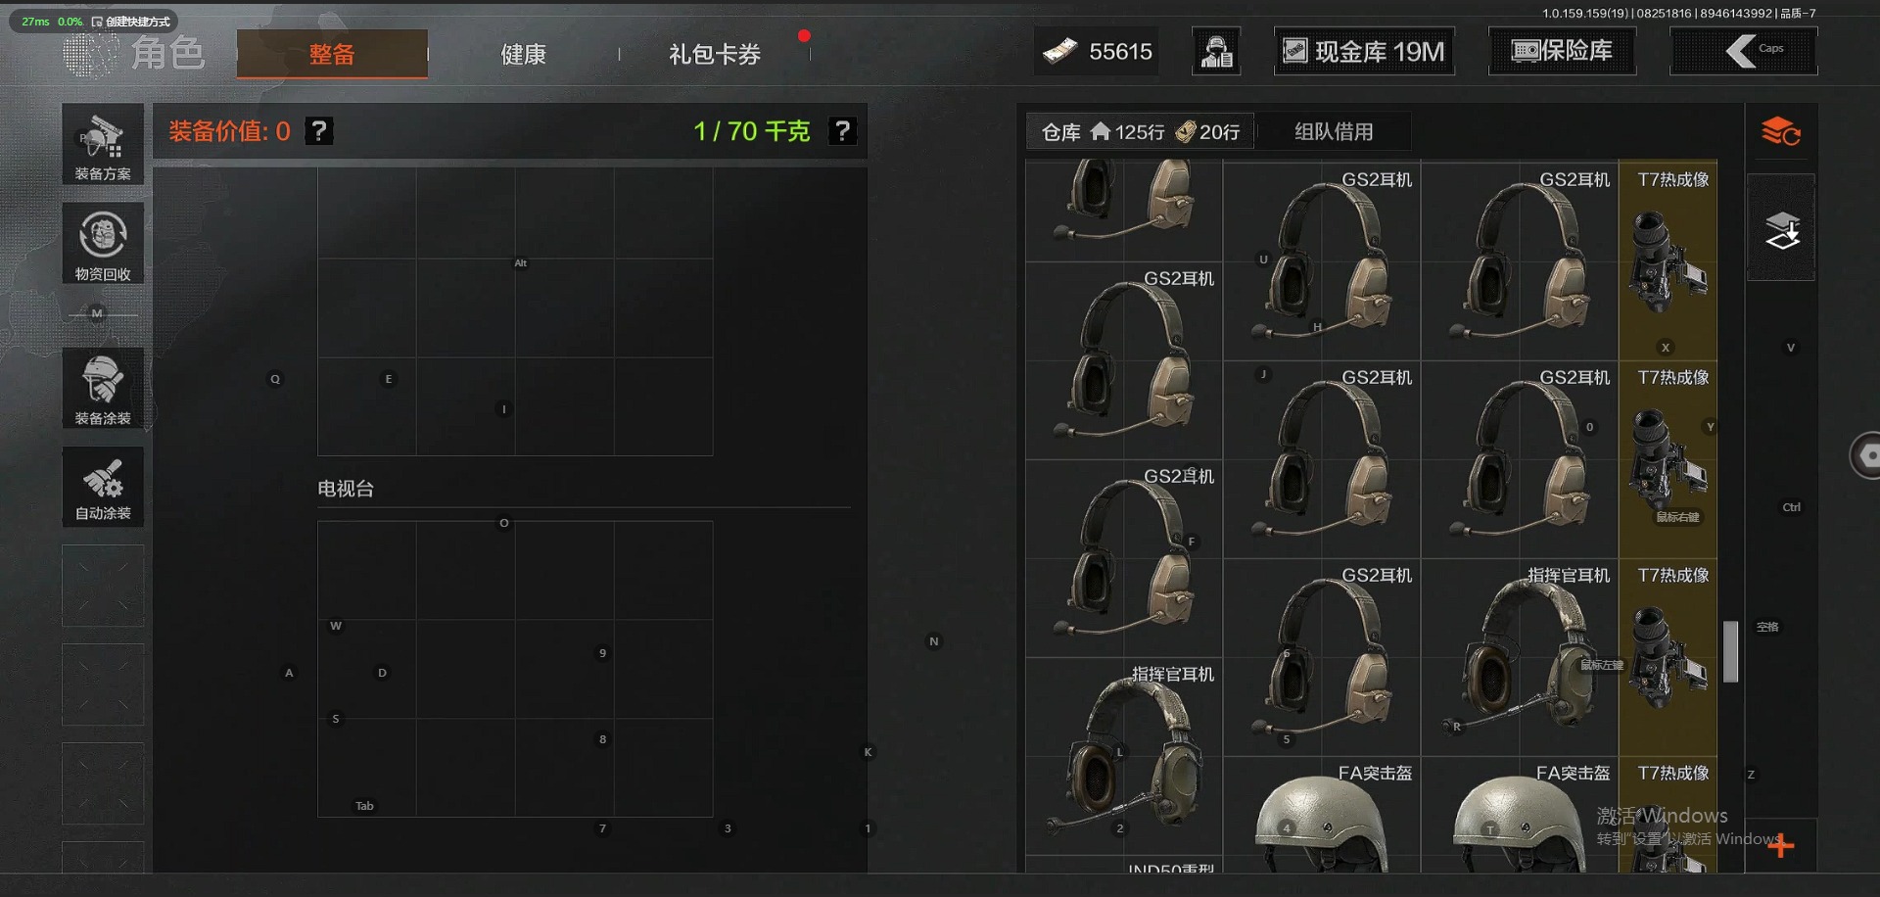Open the 保险库 vault button
Viewport: 1880px width, 897px height.
[x=1562, y=51]
